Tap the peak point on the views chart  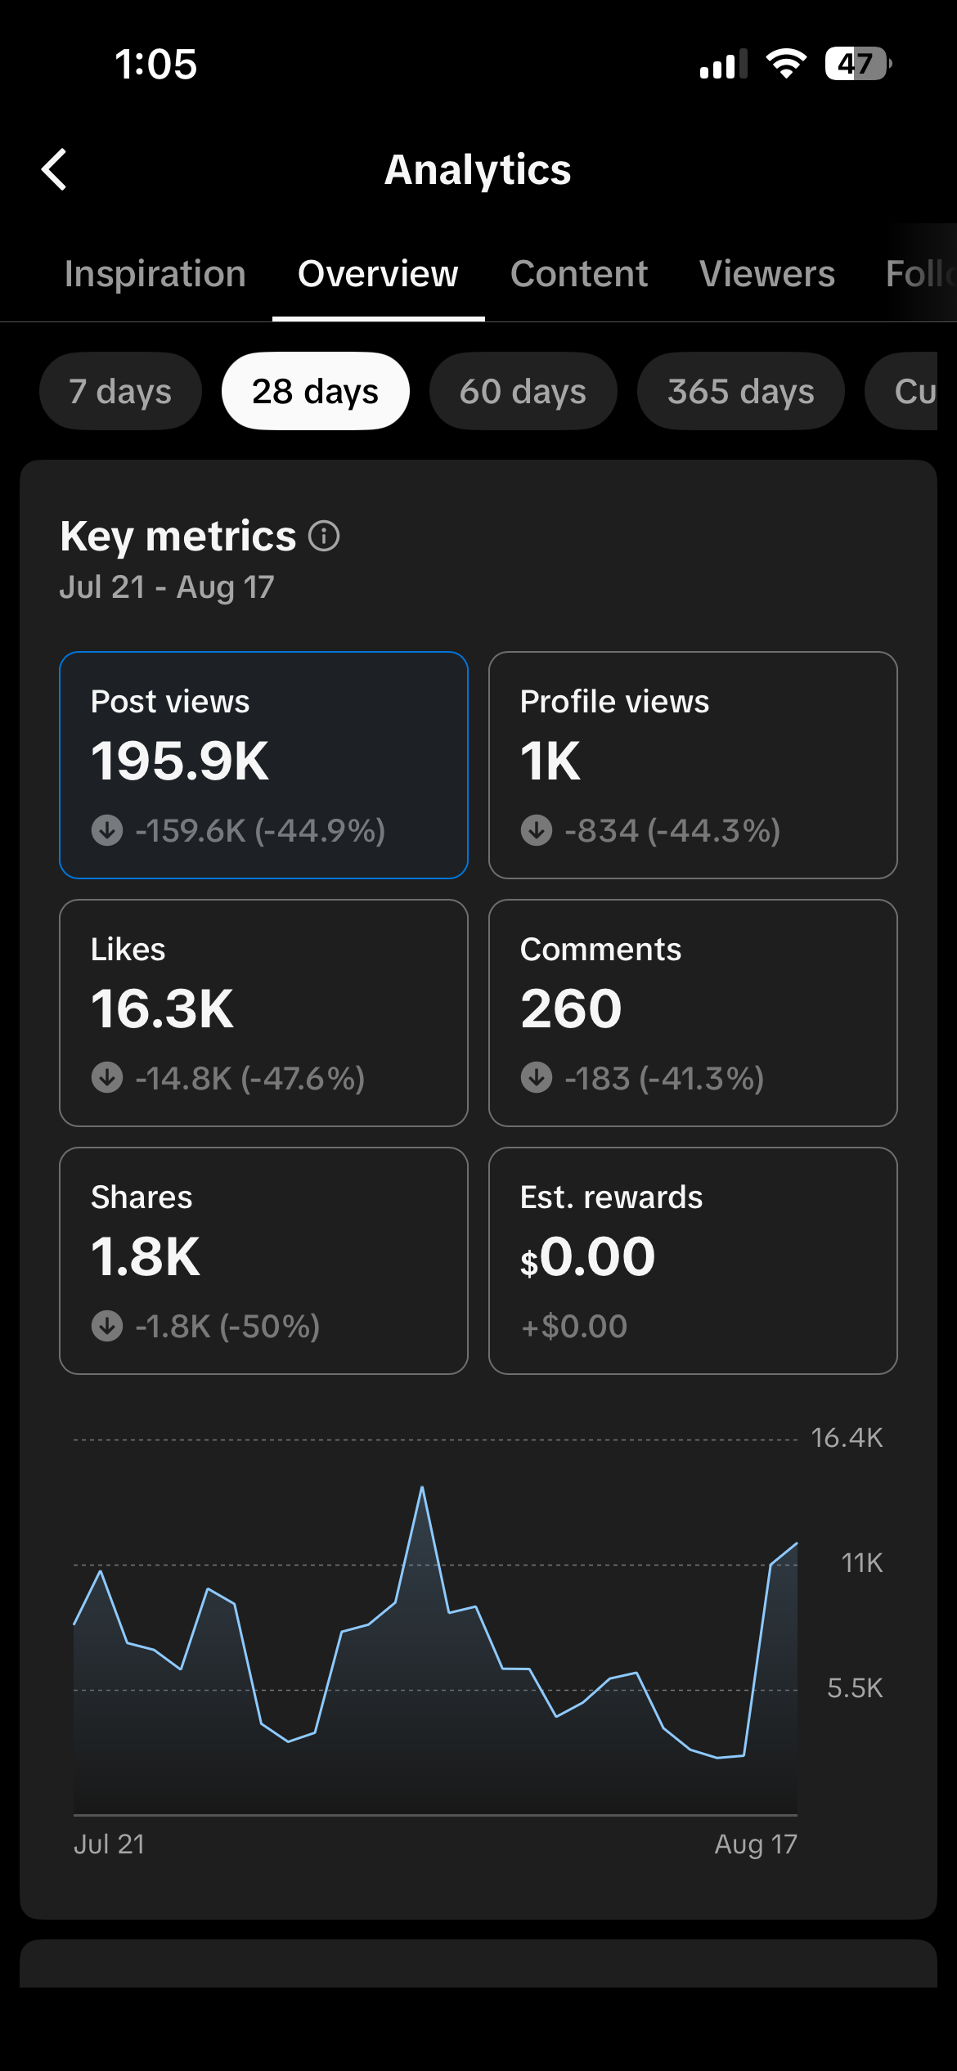[x=422, y=1487]
